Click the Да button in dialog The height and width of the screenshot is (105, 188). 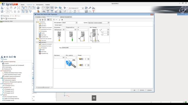point(135,90)
